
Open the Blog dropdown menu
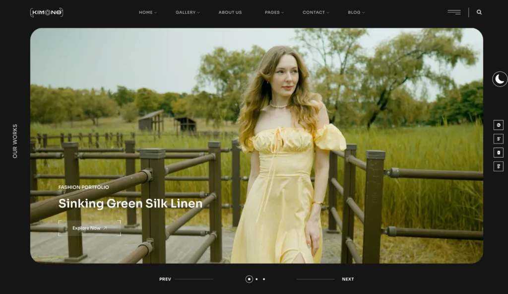pos(356,12)
